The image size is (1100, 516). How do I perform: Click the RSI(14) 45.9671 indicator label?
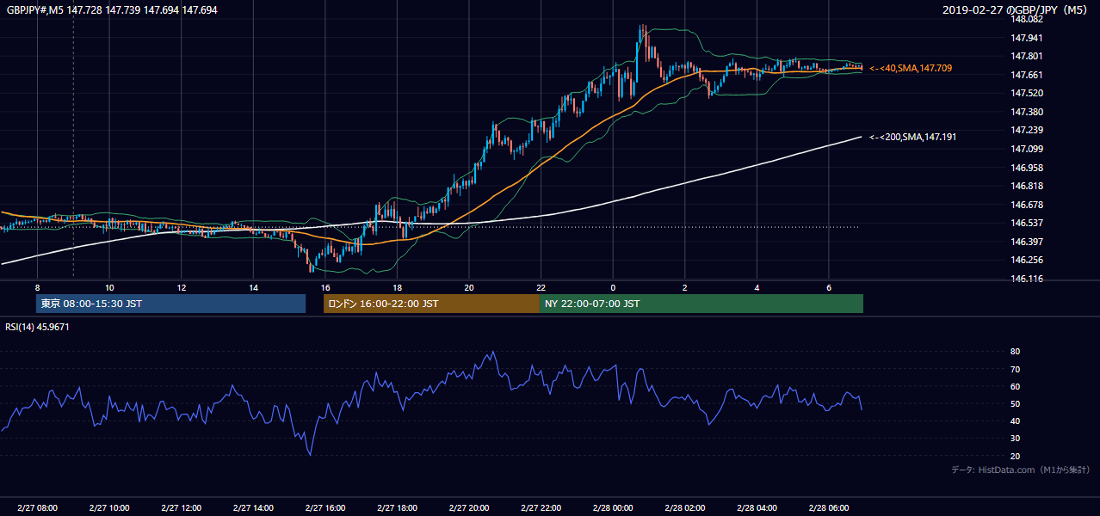coord(38,327)
